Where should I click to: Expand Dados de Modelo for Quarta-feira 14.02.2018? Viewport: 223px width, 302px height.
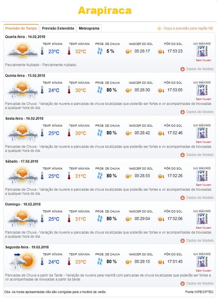[197, 69]
